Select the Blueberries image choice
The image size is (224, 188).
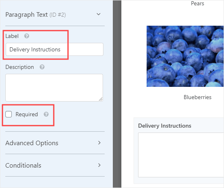(x=185, y=56)
